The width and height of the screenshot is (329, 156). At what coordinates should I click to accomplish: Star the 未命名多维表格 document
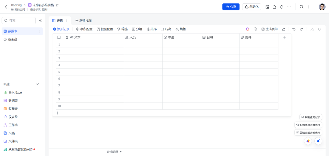pos(57,5)
